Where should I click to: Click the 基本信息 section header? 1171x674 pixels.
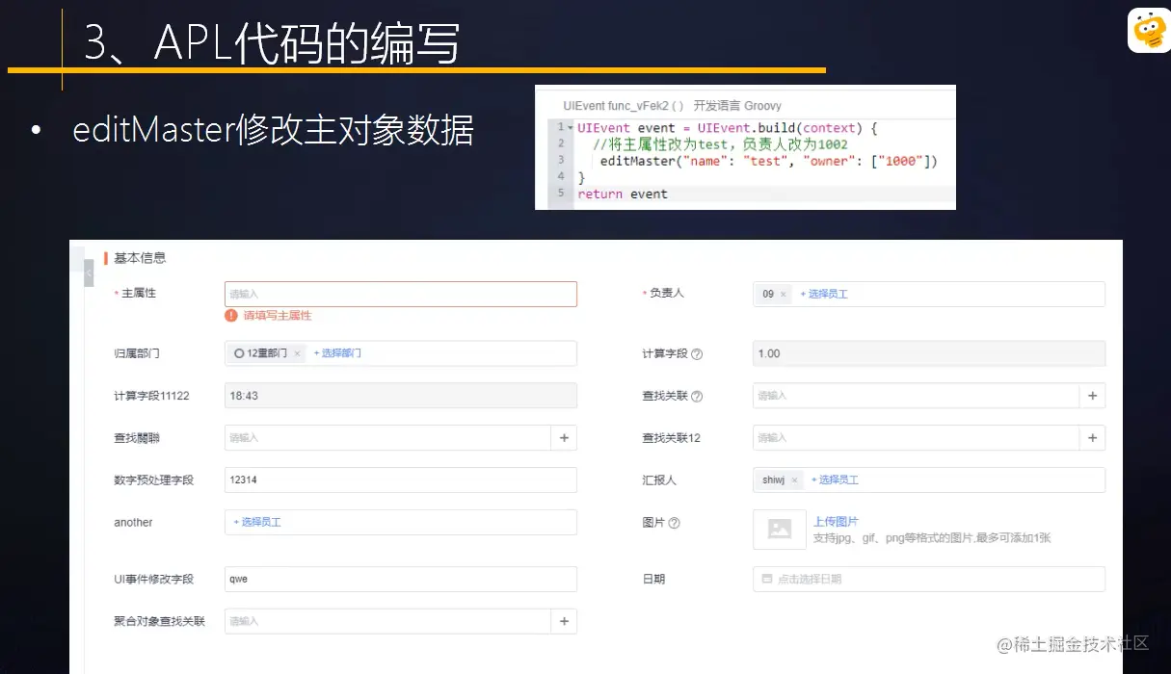(140, 258)
